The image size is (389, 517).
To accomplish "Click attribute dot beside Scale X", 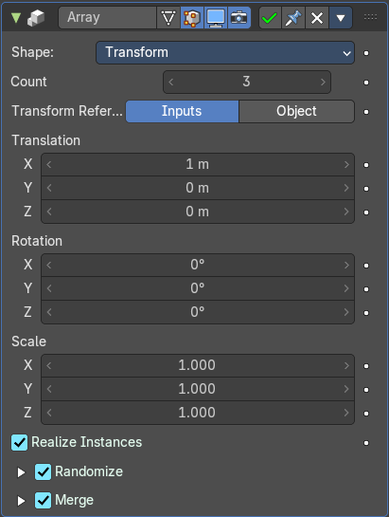I will tap(366, 366).
